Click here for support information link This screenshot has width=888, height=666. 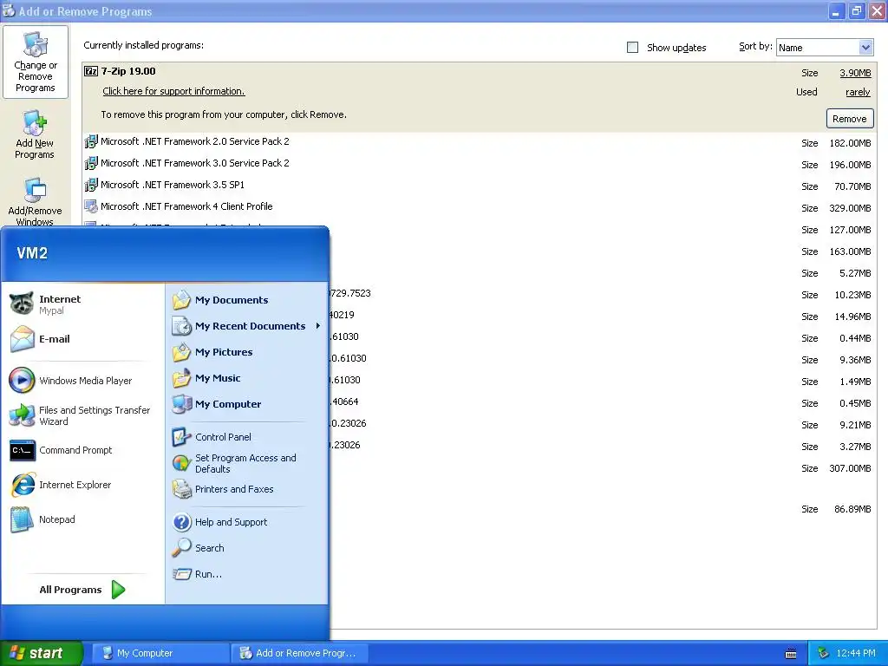pos(173,91)
